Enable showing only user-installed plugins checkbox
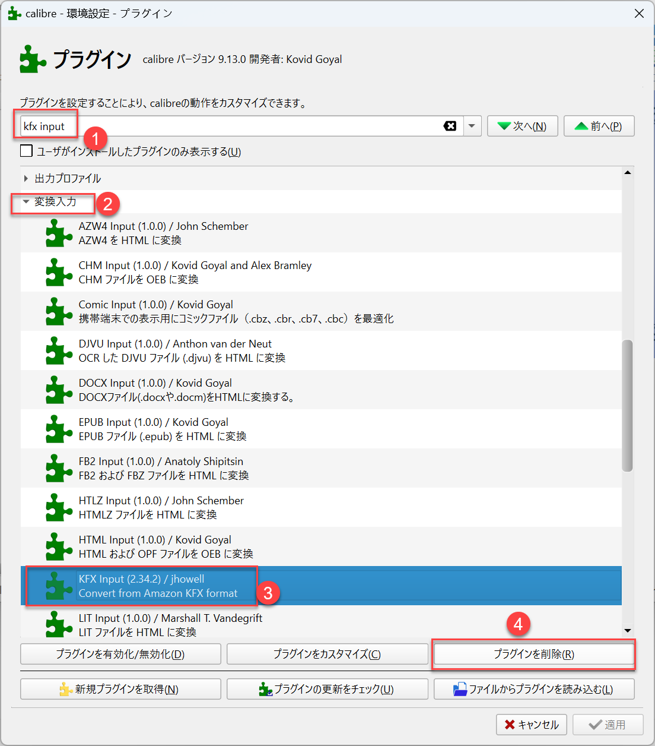The width and height of the screenshot is (655, 746). 26,151
